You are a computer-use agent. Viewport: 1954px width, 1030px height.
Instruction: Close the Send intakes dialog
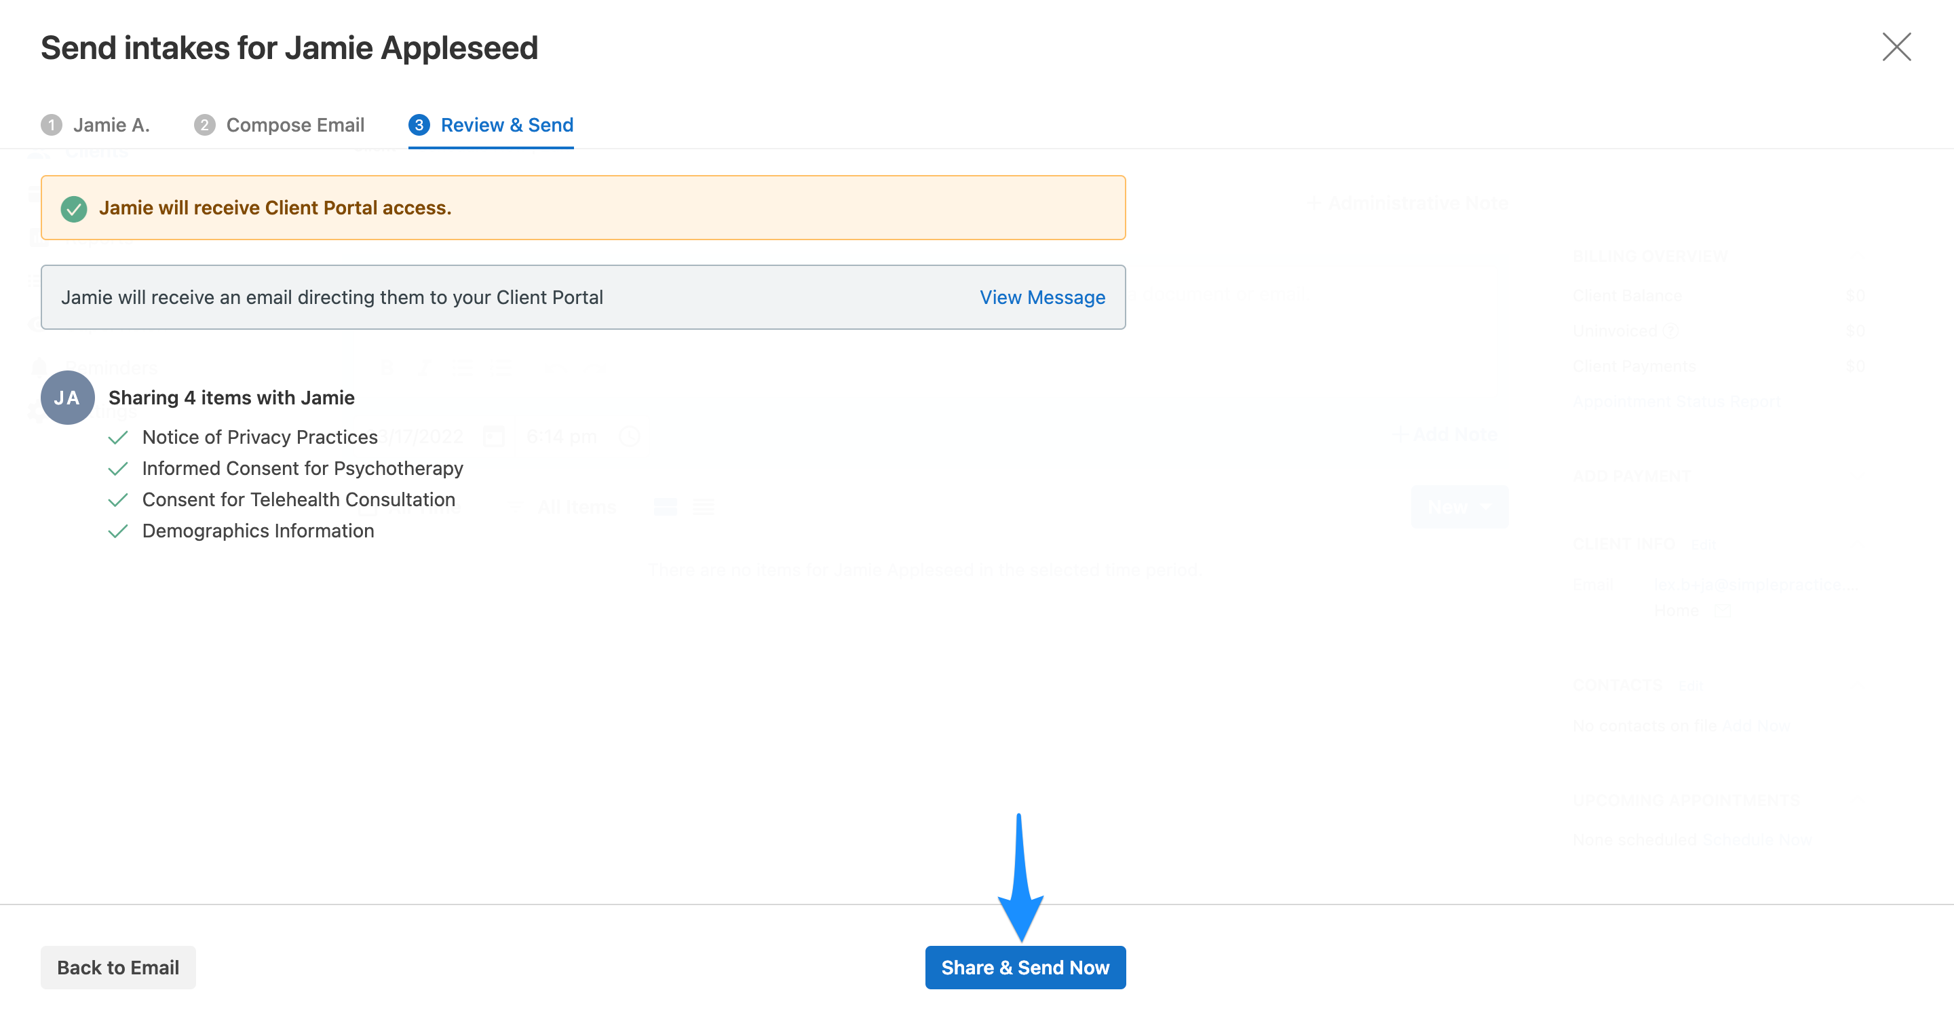point(1896,47)
